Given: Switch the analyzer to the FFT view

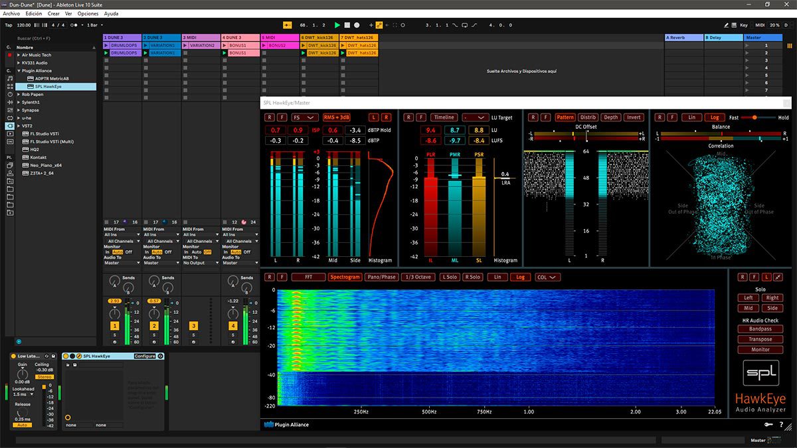Looking at the screenshot, I should point(308,277).
